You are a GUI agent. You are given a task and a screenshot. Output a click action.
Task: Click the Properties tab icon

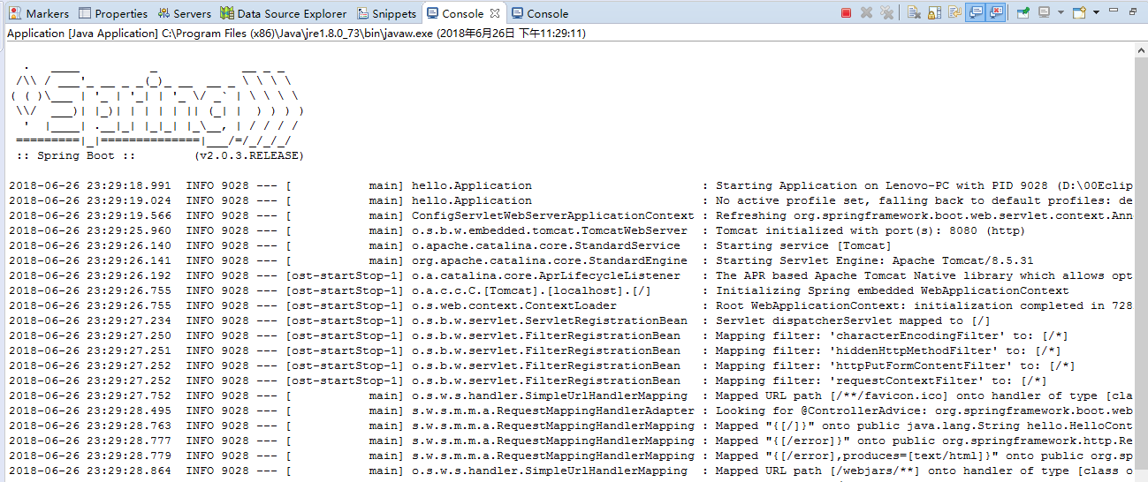(x=85, y=13)
